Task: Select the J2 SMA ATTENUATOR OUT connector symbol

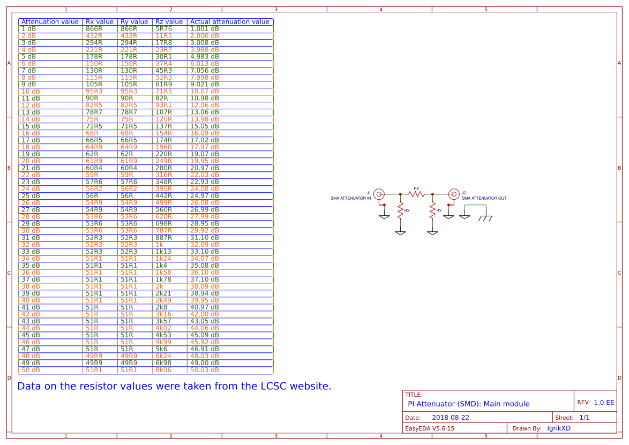Action: [x=454, y=194]
